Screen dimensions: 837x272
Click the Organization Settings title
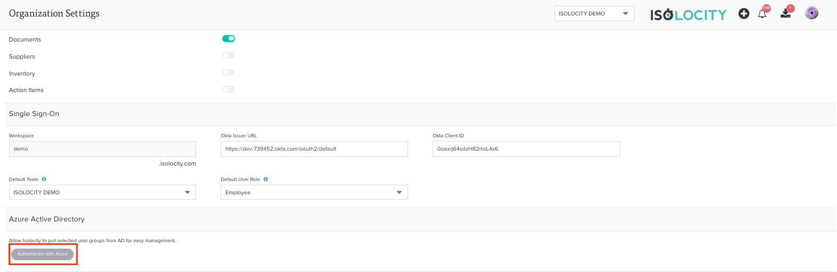[x=54, y=13]
